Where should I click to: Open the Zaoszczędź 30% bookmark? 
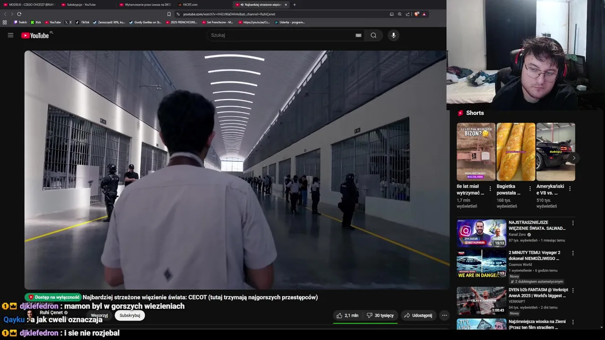(109, 22)
